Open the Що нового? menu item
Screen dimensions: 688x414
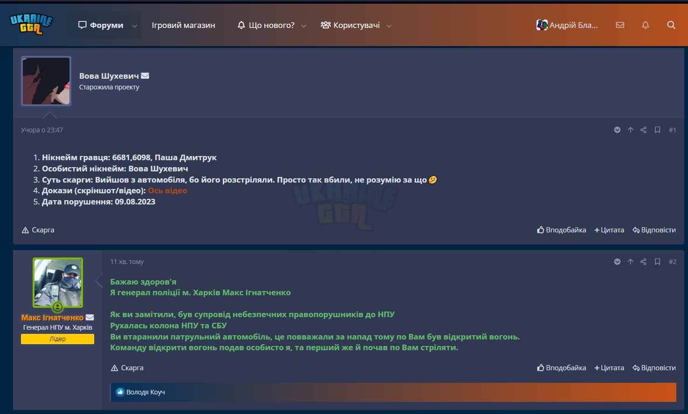click(x=266, y=25)
